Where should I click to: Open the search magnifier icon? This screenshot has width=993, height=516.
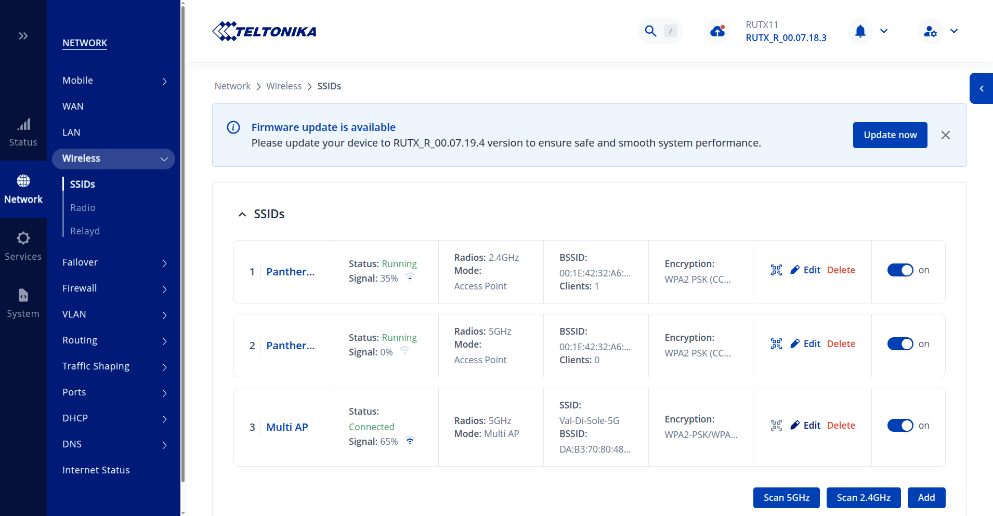point(650,31)
